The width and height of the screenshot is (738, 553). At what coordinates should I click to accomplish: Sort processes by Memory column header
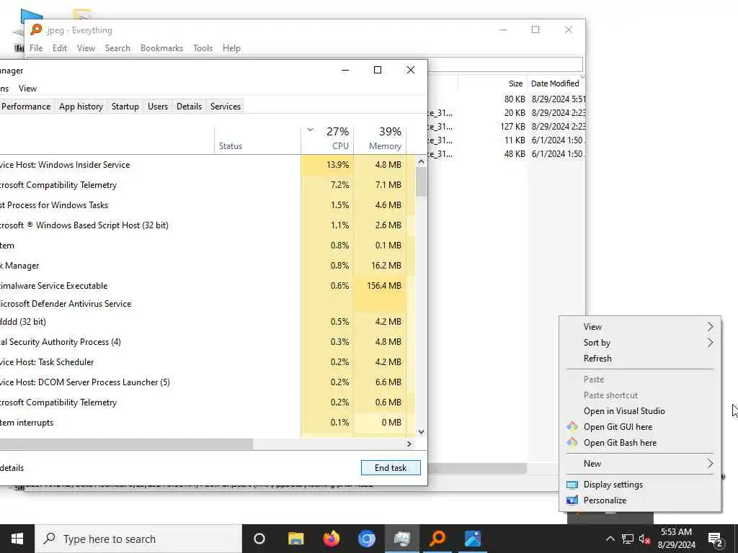point(380,140)
